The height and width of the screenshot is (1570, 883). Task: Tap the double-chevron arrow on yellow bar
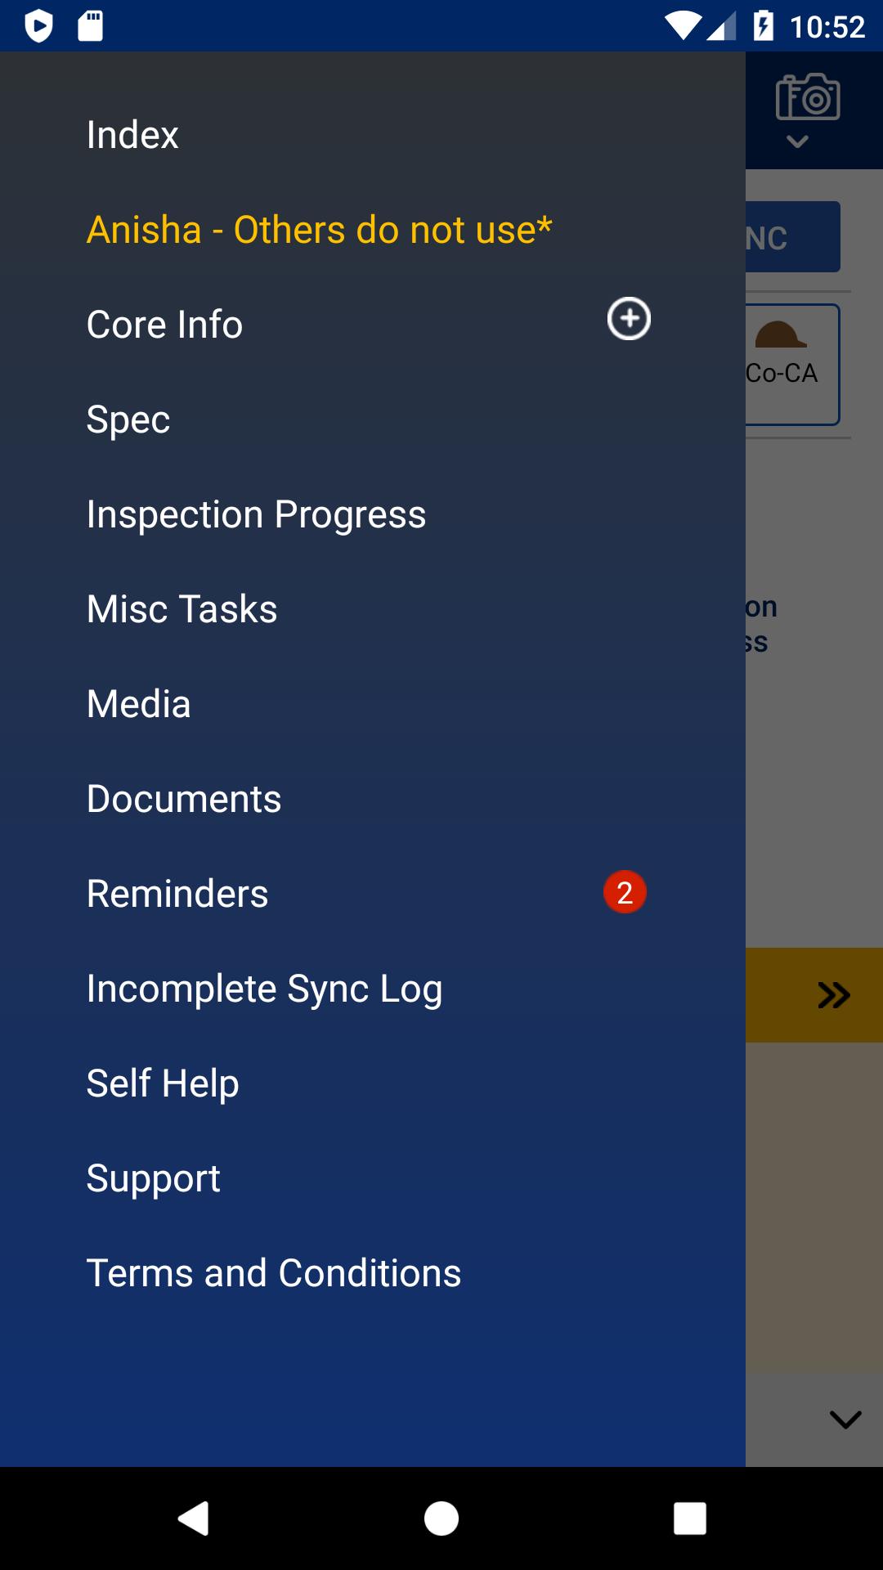834,995
